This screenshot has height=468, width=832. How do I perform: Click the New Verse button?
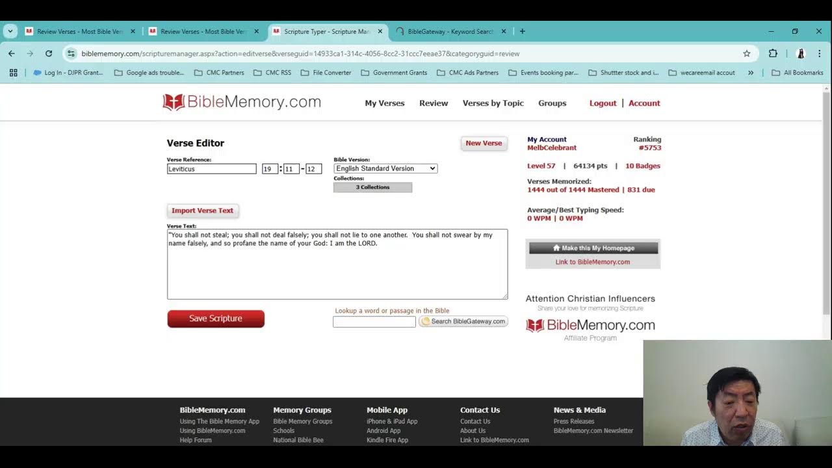[484, 143]
